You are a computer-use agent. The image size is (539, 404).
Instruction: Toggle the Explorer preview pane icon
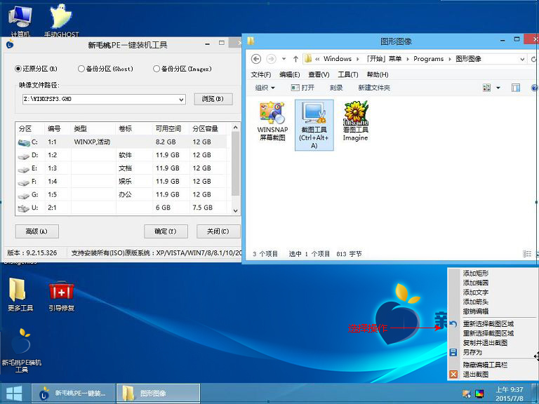516,88
